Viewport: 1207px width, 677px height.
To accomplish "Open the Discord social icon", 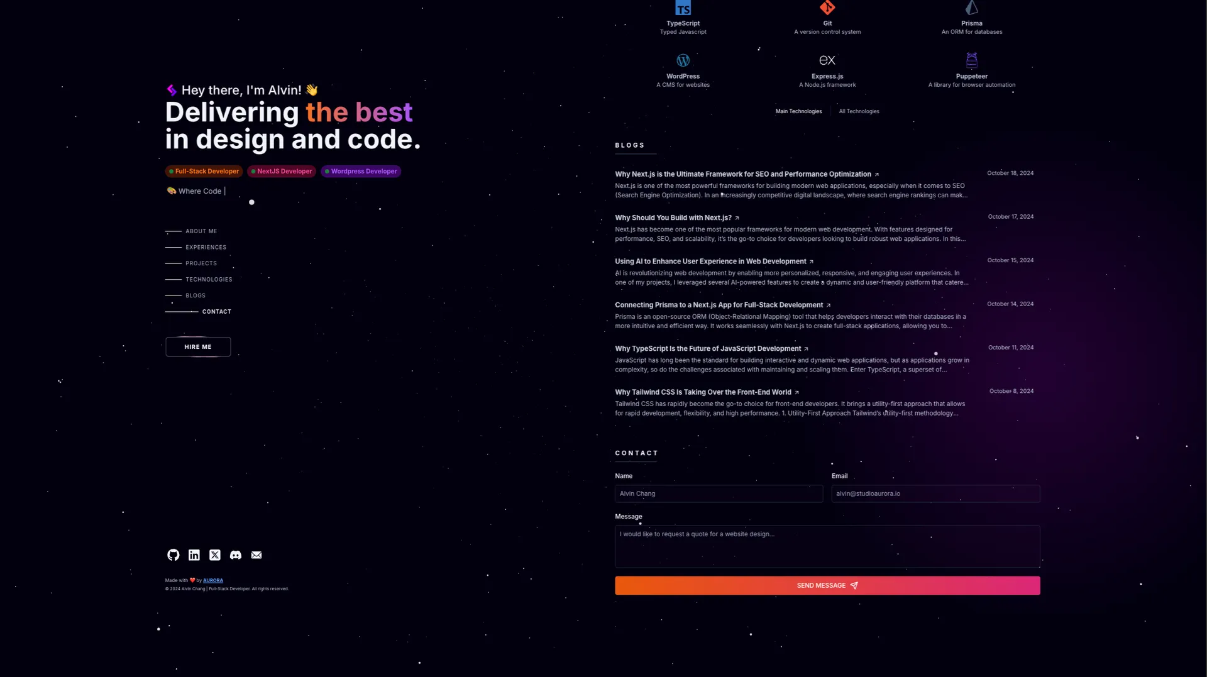I will (x=236, y=555).
